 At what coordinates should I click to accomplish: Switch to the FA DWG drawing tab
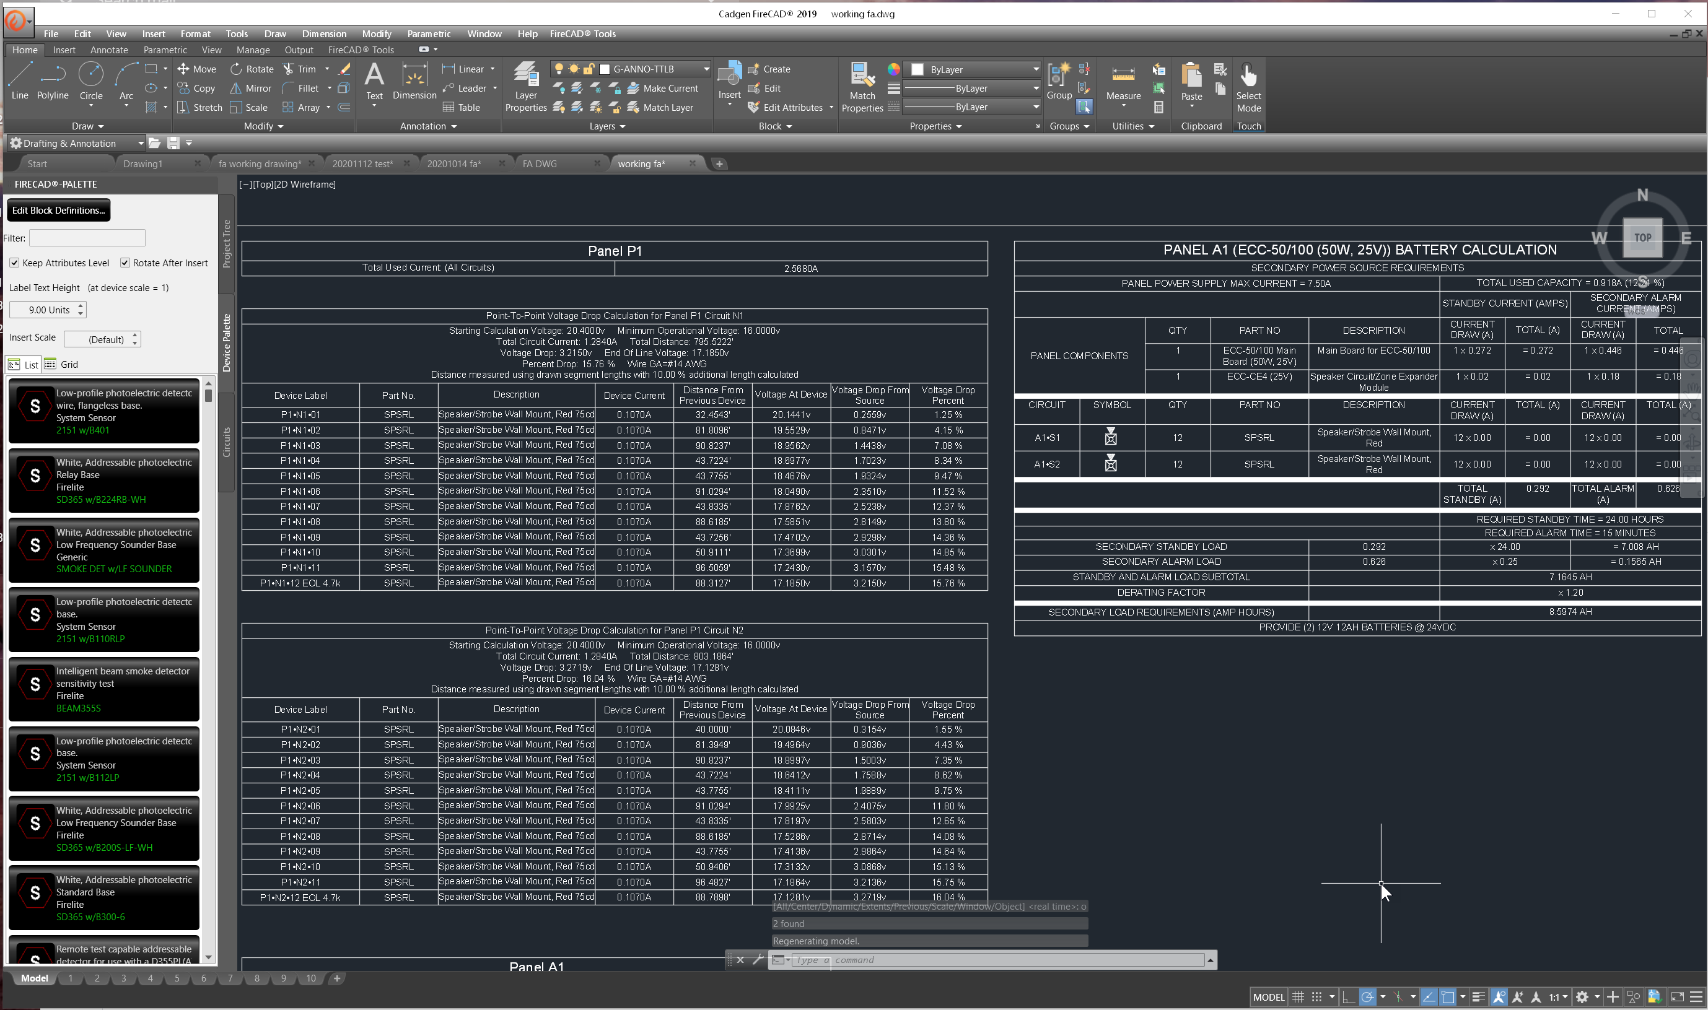(x=540, y=164)
